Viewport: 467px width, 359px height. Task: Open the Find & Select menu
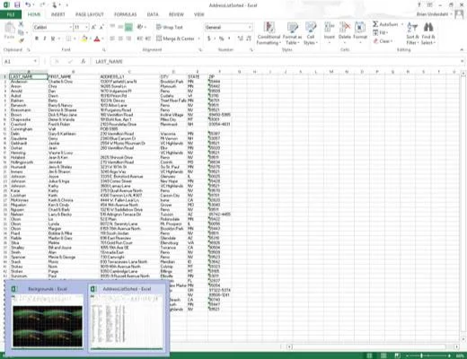[x=428, y=33]
